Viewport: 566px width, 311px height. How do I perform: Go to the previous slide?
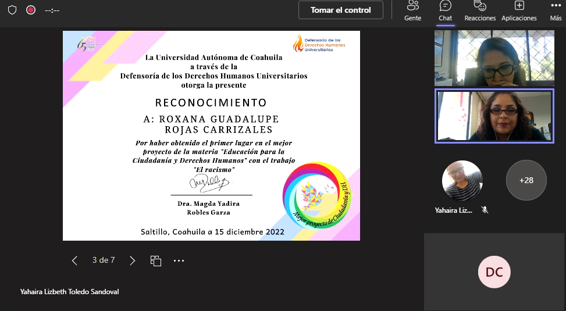point(74,260)
